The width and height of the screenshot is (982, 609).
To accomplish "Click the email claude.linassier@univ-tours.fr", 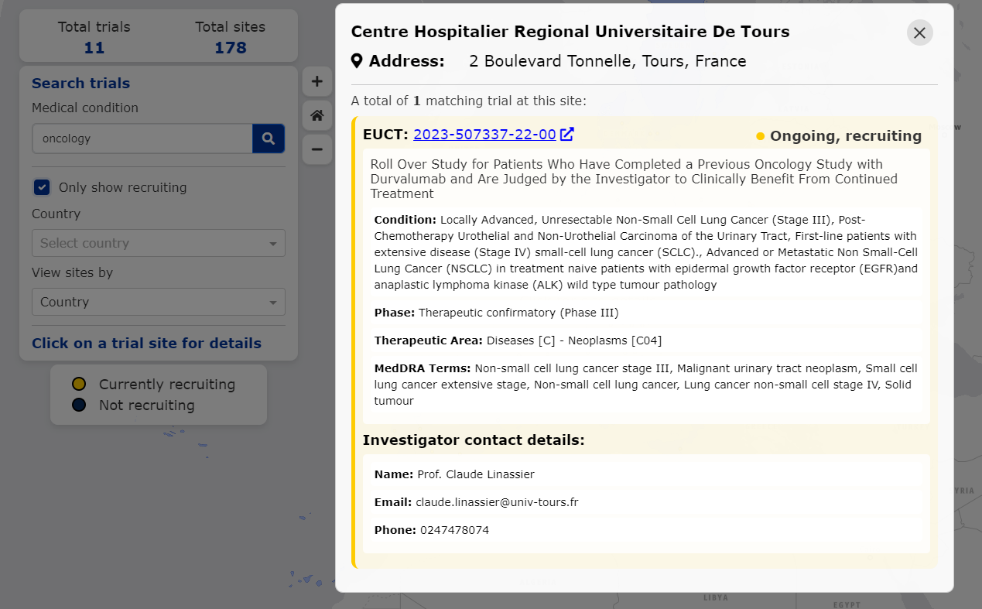I will [x=497, y=502].
